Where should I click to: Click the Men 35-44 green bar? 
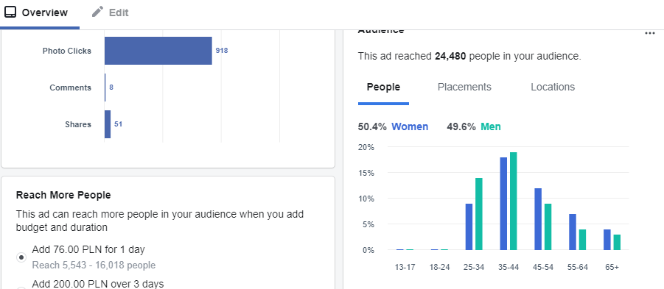click(x=513, y=201)
